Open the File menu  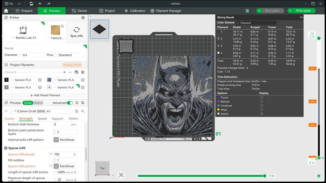[9, 4]
